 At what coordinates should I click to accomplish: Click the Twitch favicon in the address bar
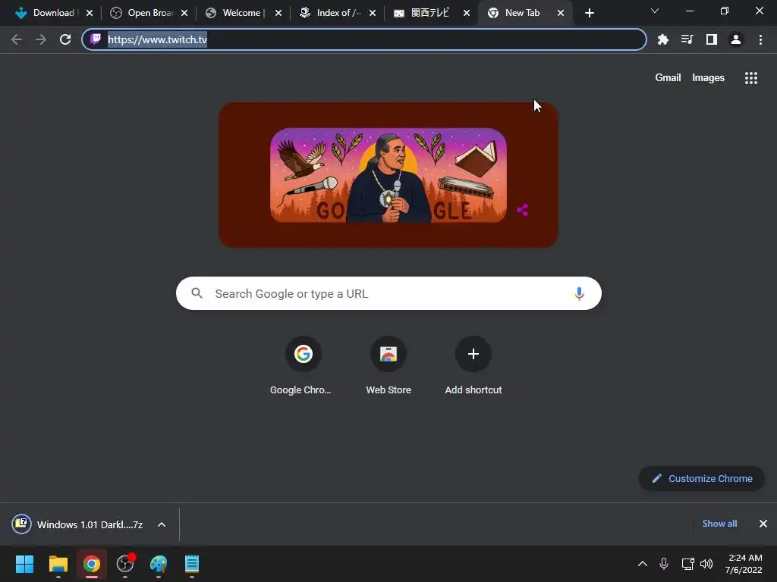tap(96, 39)
